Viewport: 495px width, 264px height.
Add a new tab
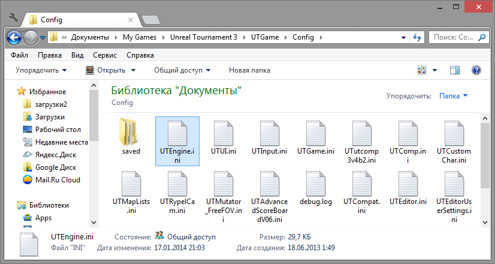pos(151,20)
